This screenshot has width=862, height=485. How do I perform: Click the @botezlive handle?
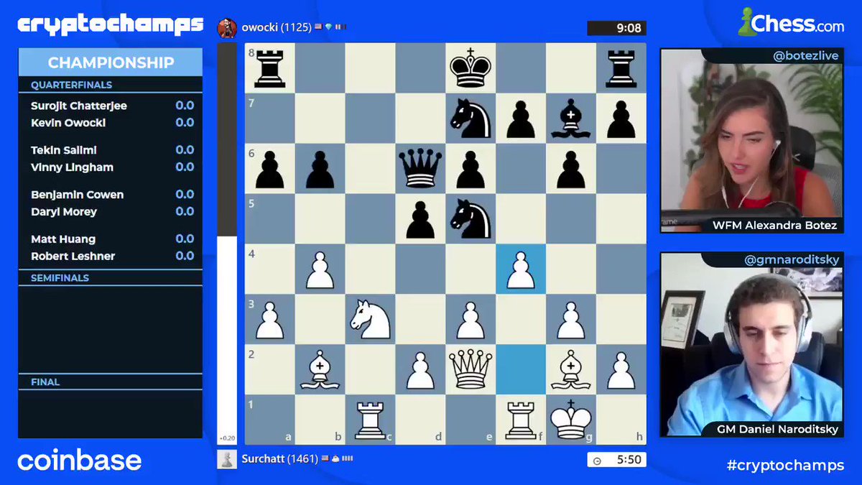click(806, 55)
